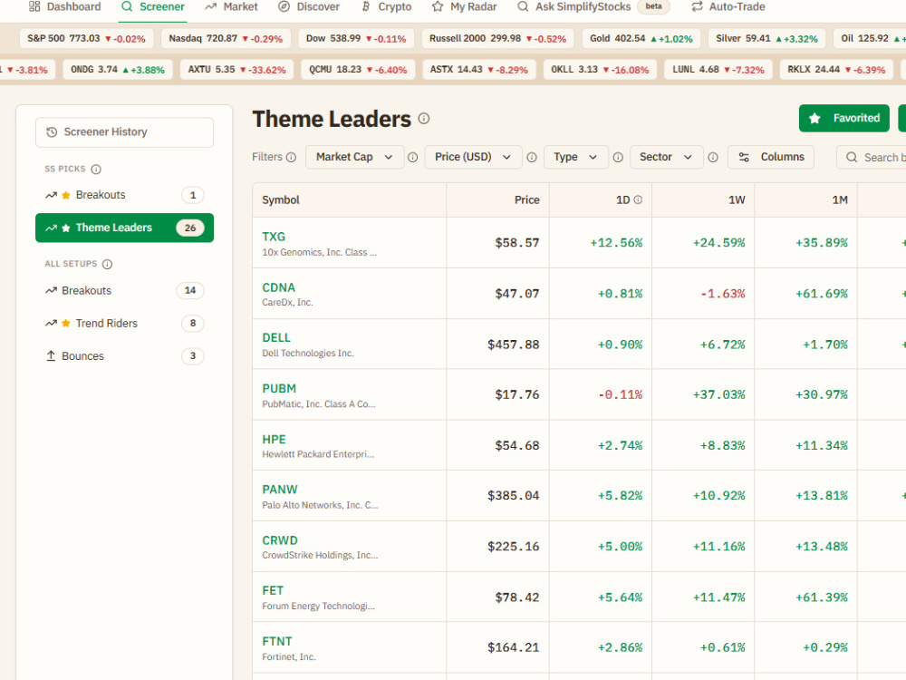Click info icon after Type filter

[x=618, y=157]
